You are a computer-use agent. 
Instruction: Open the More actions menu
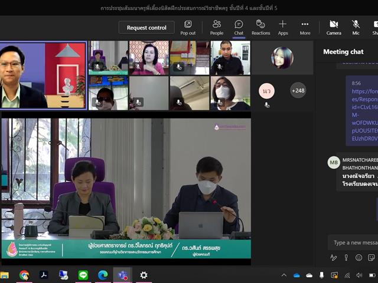pyautogui.click(x=305, y=28)
